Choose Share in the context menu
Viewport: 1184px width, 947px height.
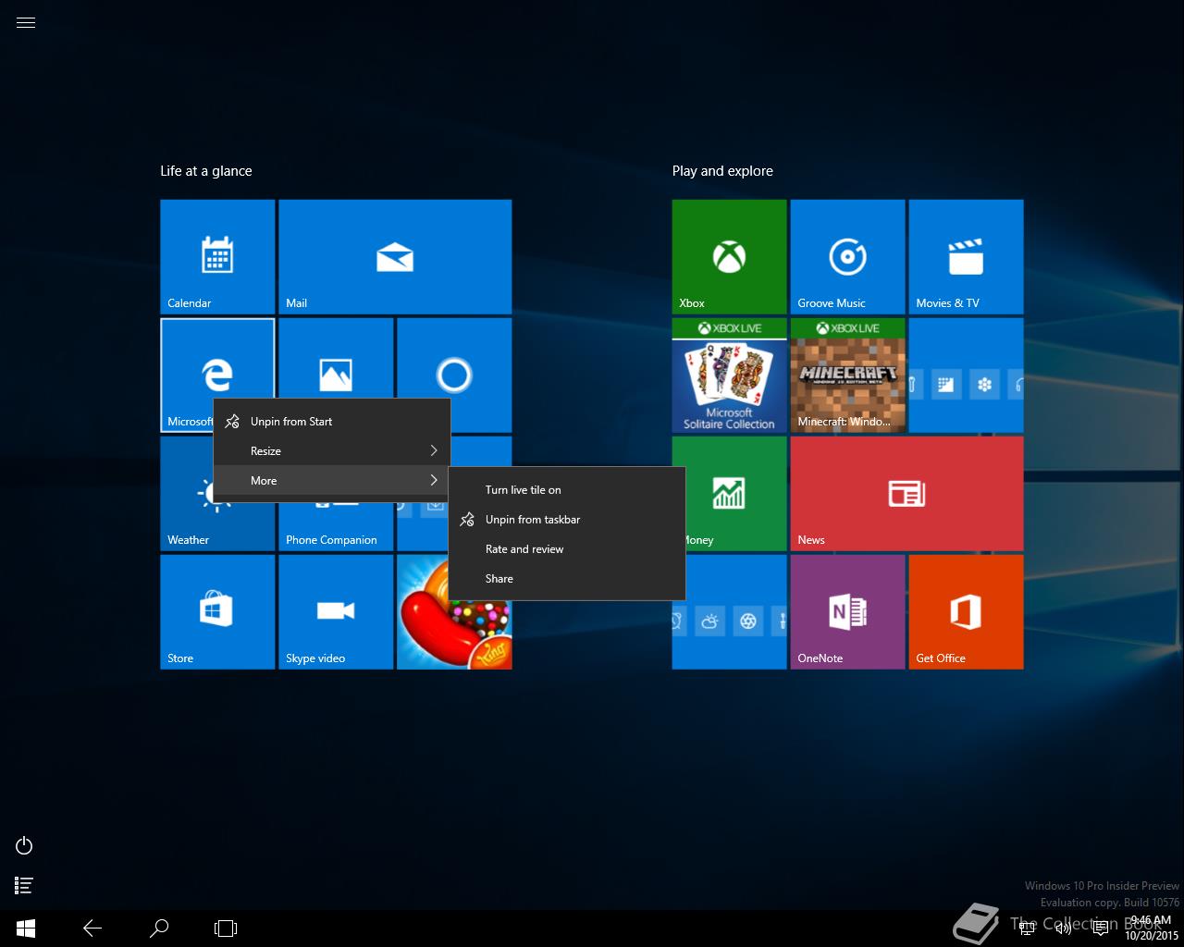pyautogui.click(x=567, y=579)
